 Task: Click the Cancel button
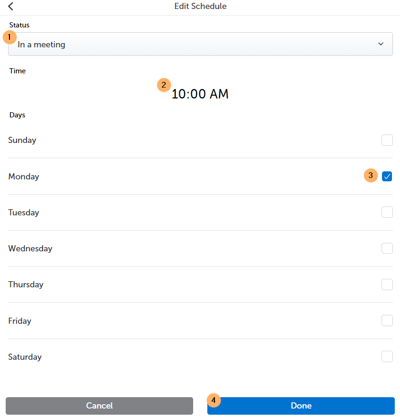pyautogui.click(x=99, y=406)
